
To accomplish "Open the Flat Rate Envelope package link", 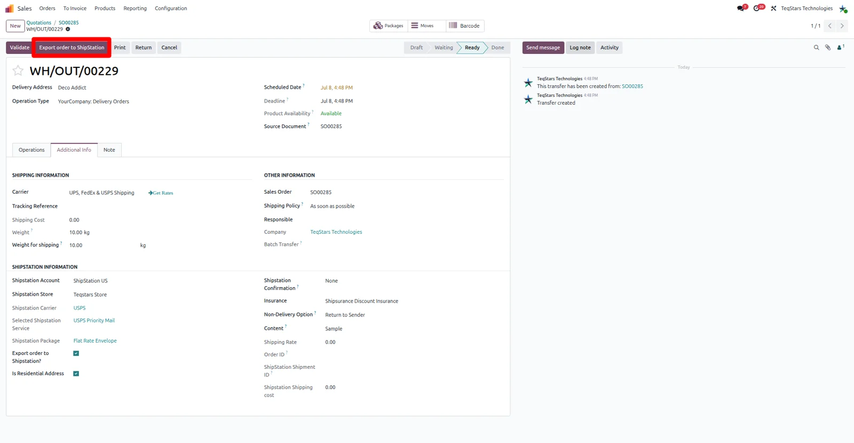I will pos(95,341).
